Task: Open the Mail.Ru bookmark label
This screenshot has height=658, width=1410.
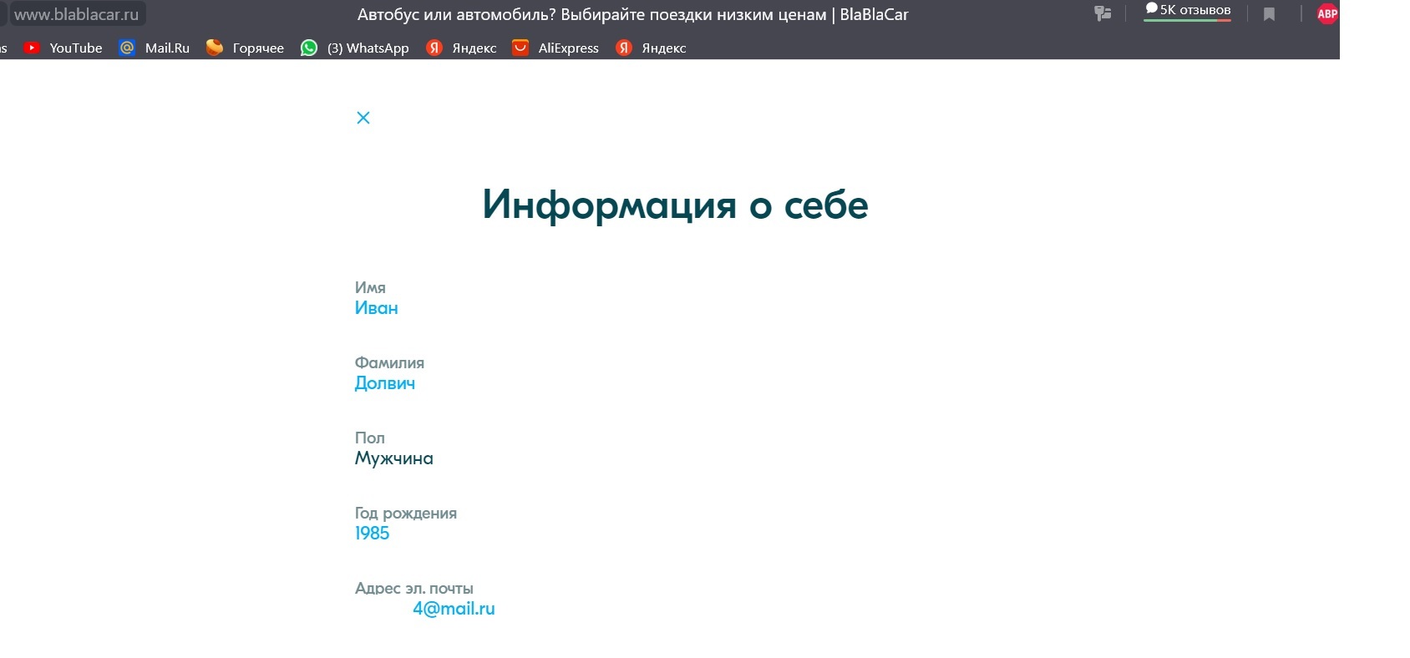Action: [x=167, y=48]
